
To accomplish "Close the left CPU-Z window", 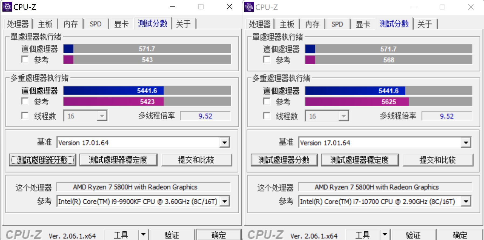I will (229, 7).
